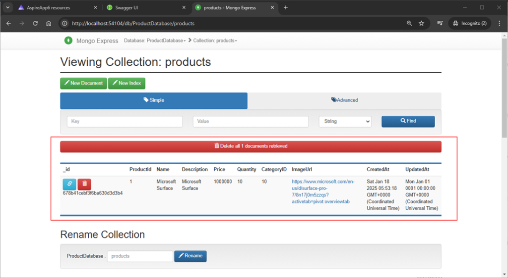Focus the products rename input field

(140, 256)
